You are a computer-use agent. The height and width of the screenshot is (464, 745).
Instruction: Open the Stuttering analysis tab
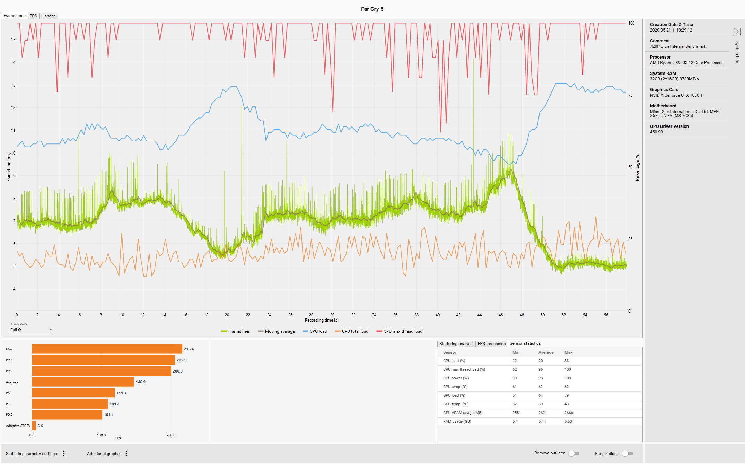click(x=456, y=344)
